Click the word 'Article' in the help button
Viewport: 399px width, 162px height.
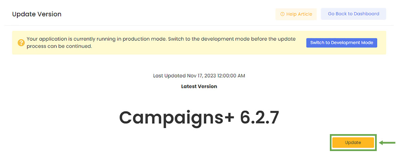click(x=304, y=14)
